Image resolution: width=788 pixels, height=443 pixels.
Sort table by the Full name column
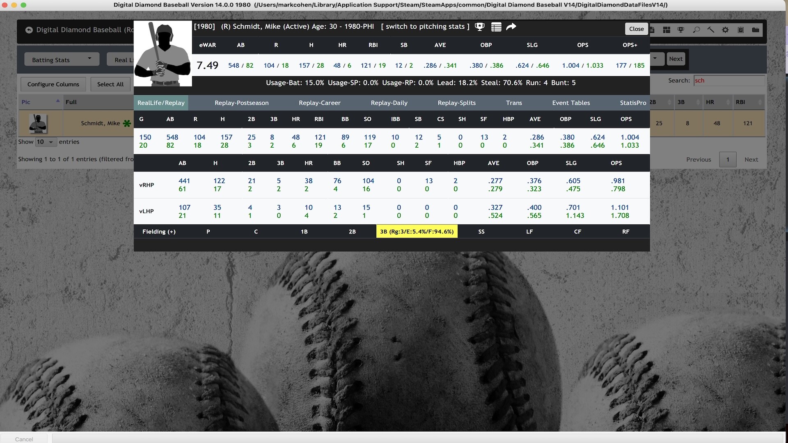pos(98,102)
